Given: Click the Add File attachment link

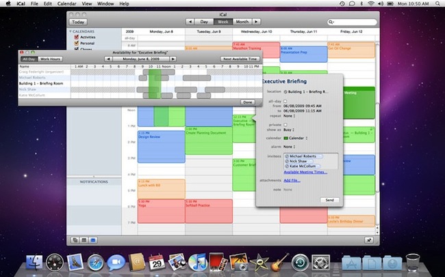Looking at the screenshot, I should [292, 181].
